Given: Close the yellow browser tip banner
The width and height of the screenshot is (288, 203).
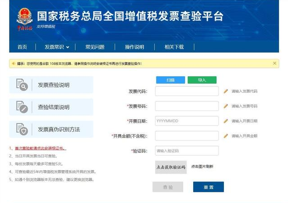Looking at the screenshot, I should (x=274, y=63).
